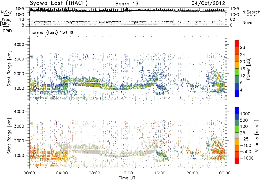Click the gray −25 to 25 Velocity swatch
The height and width of the screenshot is (180, 260).
(237, 135)
